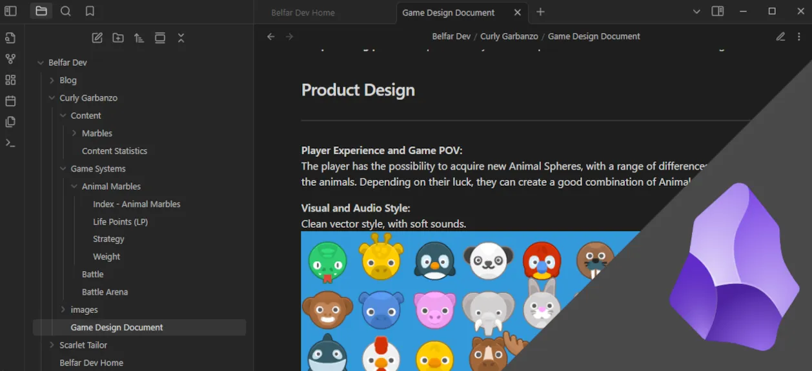The width and height of the screenshot is (812, 371).
Task: Change the file sort order
Action: (x=139, y=38)
